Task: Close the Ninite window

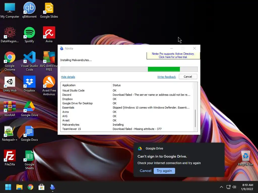Action: pyautogui.click(x=195, y=48)
